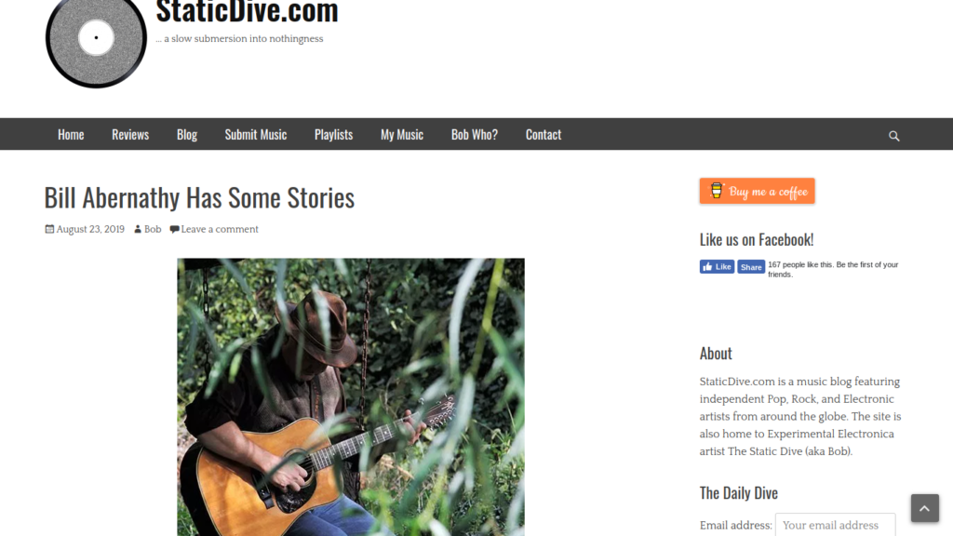Click the scroll-to-top arrow button

point(924,508)
